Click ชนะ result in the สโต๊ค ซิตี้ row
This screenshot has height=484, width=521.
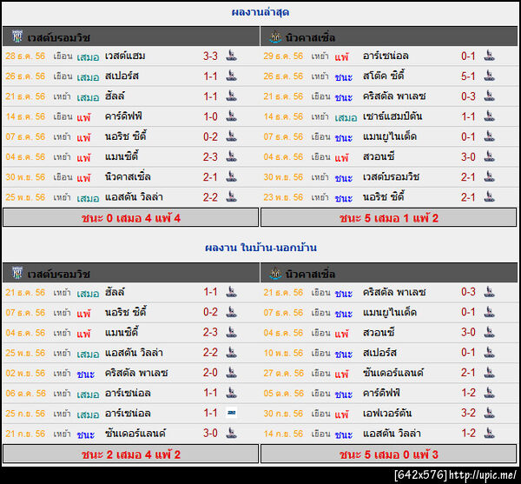[x=344, y=77]
